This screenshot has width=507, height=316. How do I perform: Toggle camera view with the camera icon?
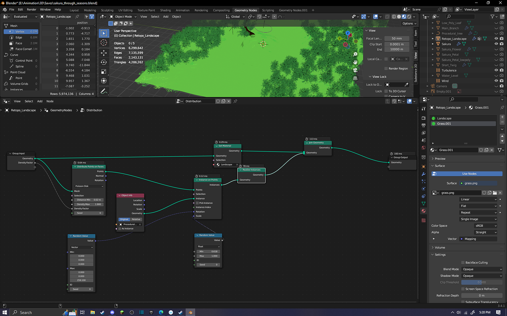pyautogui.click(x=355, y=70)
